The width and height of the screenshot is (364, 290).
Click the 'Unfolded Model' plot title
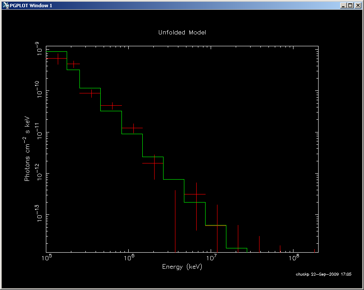[182, 32]
